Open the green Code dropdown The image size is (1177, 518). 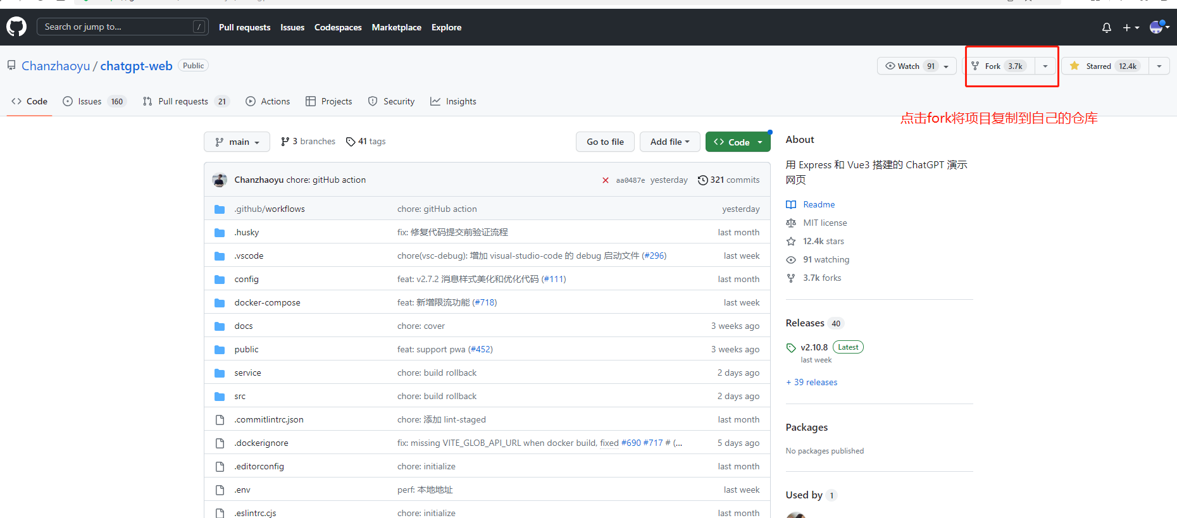point(738,142)
